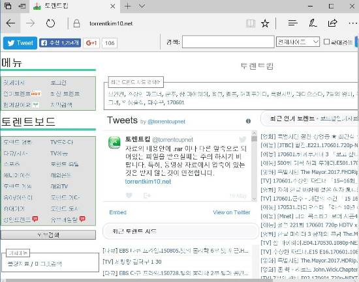Open John.Wick.Chapter torrent entry
The height and width of the screenshot is (282, 359).
click(x=309, y=270)
